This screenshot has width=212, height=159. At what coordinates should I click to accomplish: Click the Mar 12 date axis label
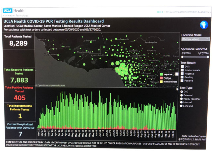point(39,133)
